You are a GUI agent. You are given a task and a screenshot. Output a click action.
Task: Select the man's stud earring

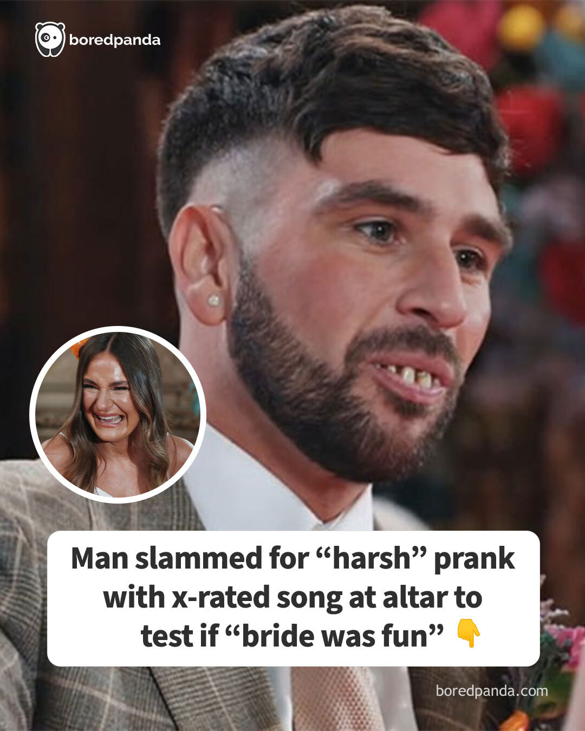pyautogui.click(x=214, y=300)
